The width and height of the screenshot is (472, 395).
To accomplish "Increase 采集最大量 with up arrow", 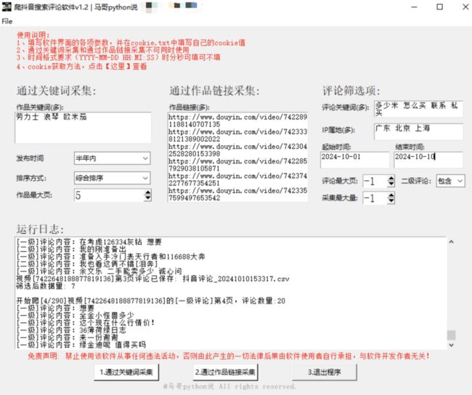I will (391, 195).
